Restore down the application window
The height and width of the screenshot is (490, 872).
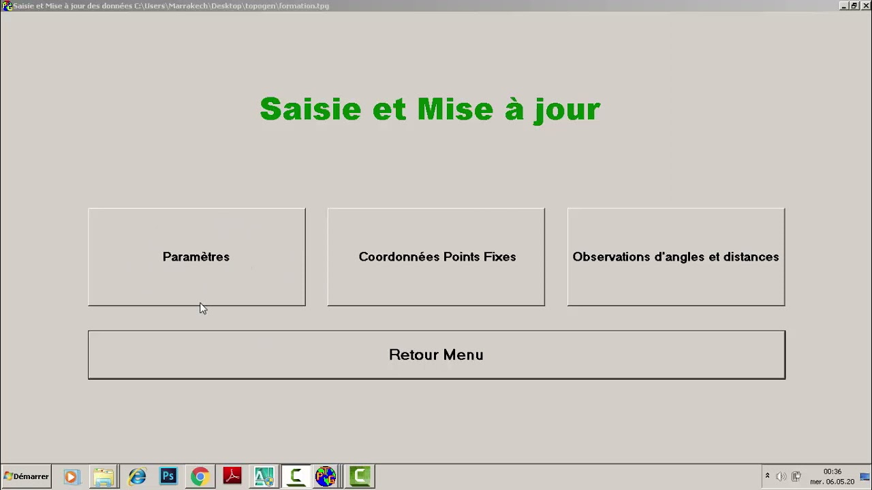854,5
